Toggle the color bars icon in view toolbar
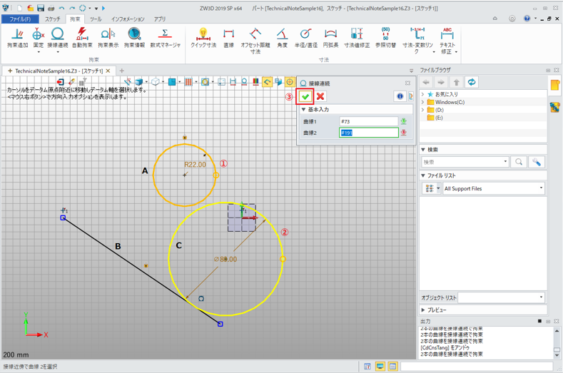 pyautogui.click(x=255, y=82)
